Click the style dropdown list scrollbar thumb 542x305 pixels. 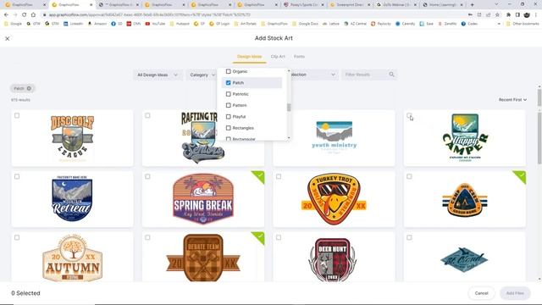[289, 108]
